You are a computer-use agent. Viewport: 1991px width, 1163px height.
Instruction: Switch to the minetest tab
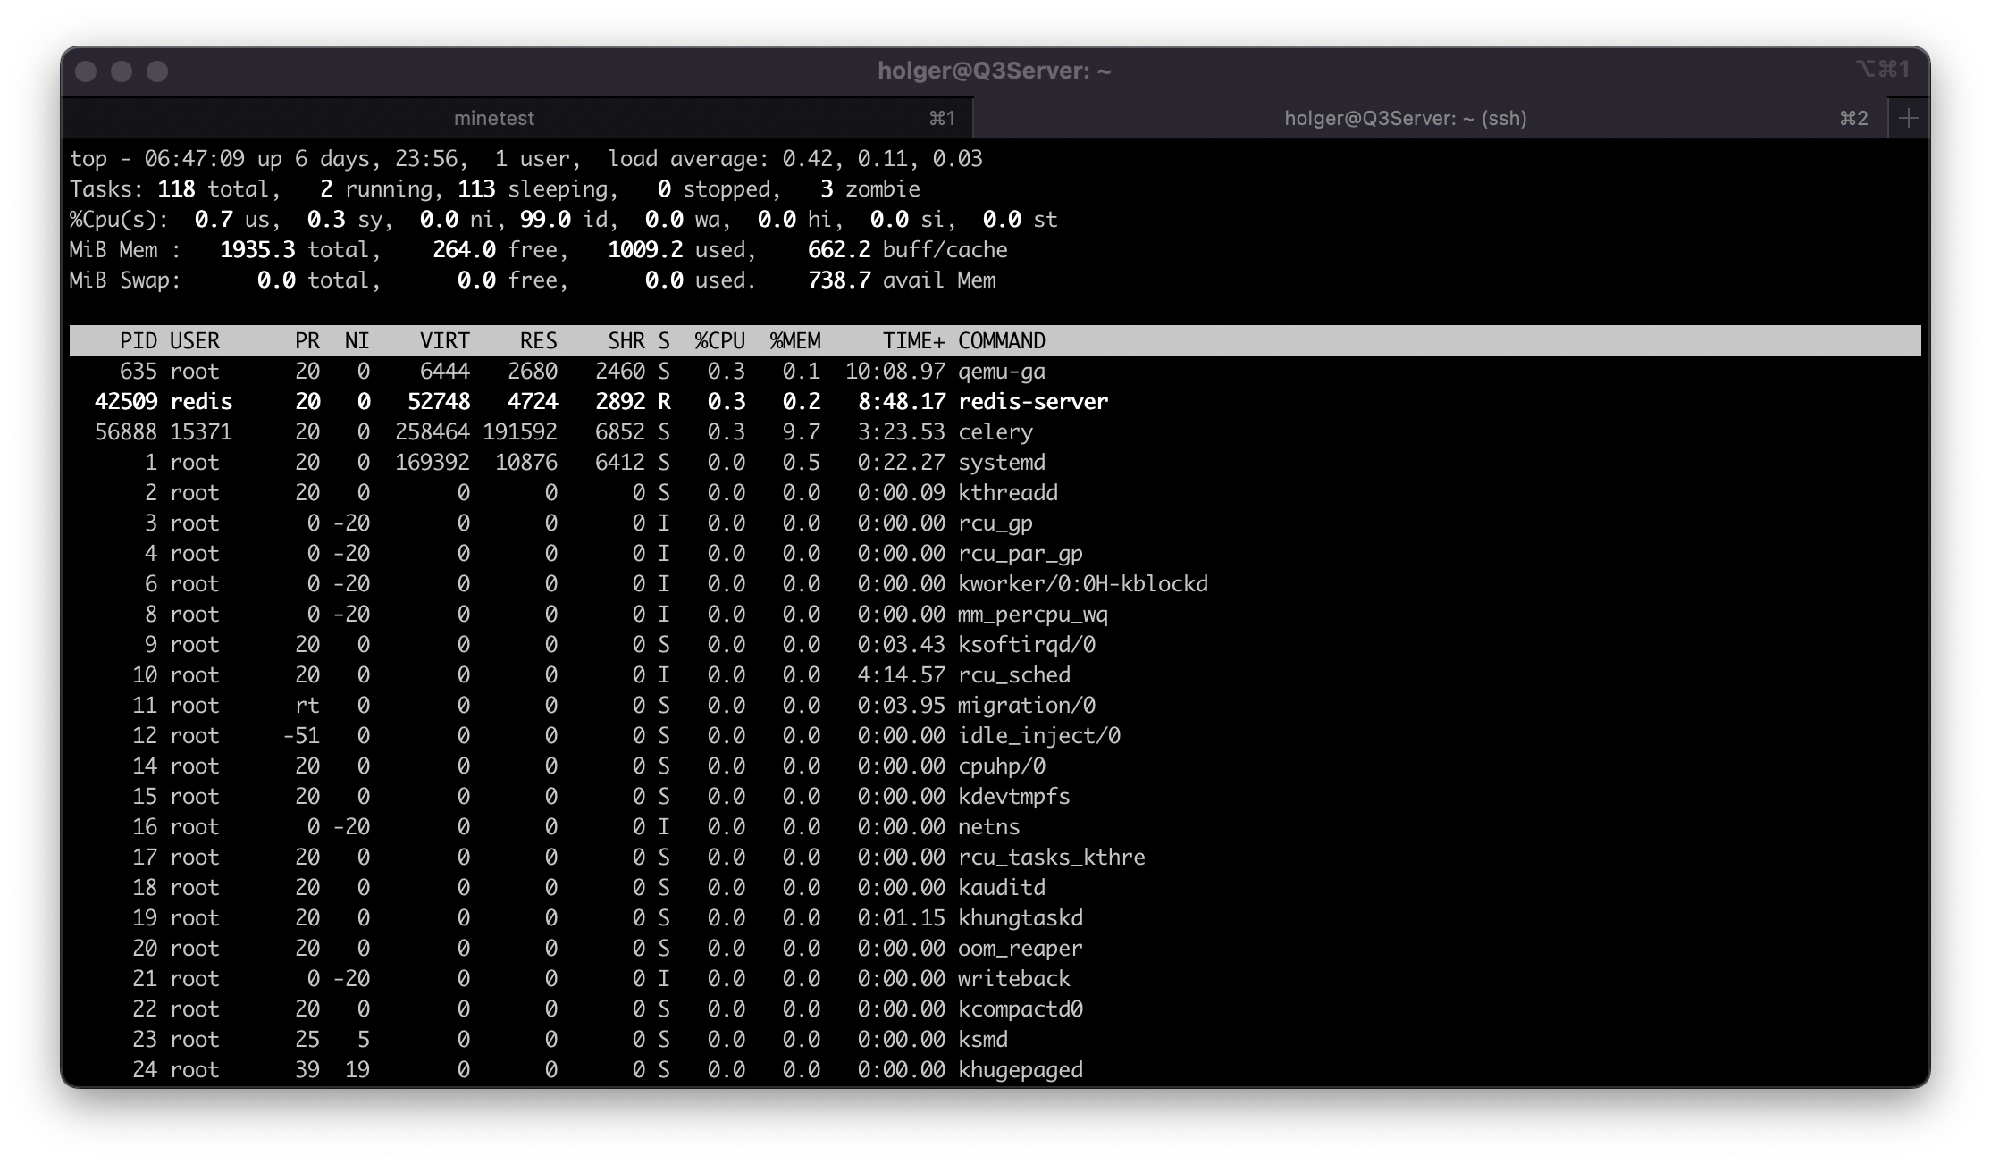click(x=493, y=118)
